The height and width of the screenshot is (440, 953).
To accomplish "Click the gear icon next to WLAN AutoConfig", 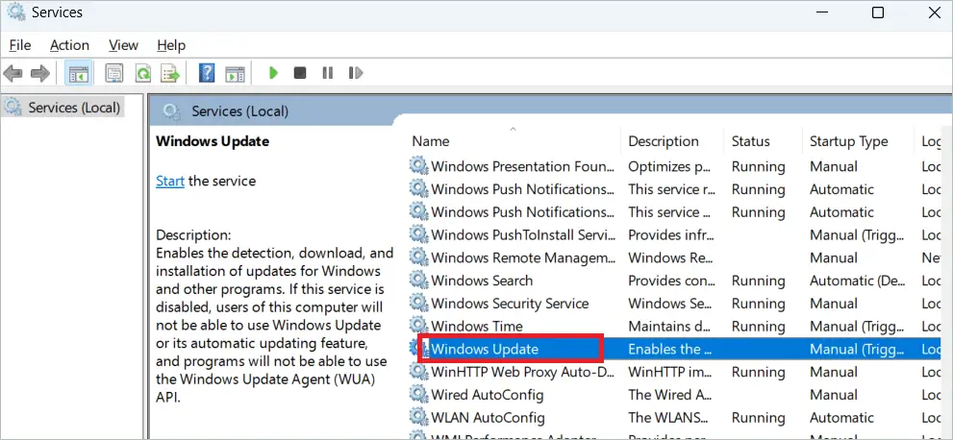I will 418,418.
